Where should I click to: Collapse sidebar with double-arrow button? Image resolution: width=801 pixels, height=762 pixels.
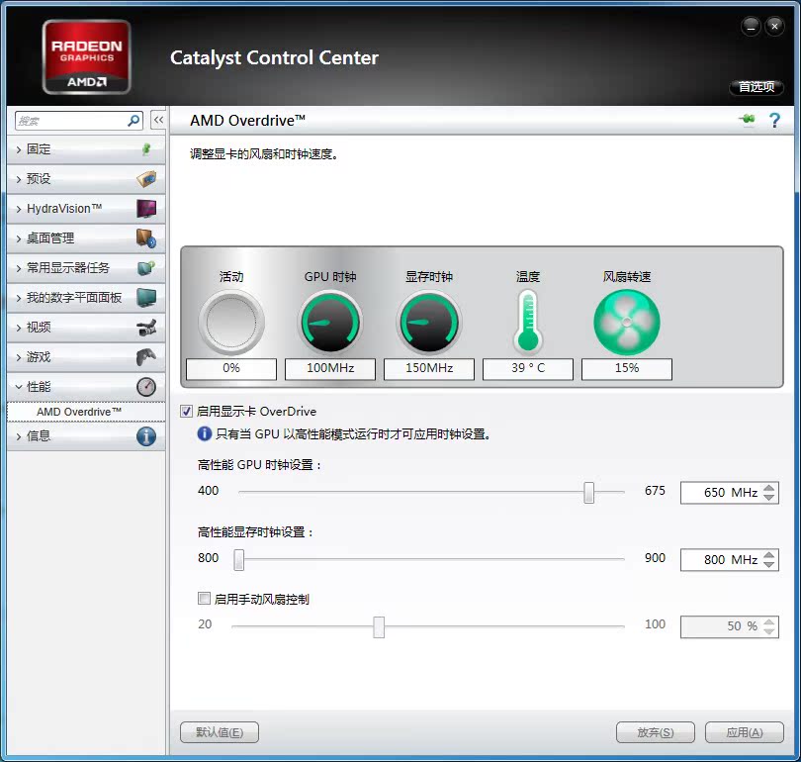tap(157, 120)
